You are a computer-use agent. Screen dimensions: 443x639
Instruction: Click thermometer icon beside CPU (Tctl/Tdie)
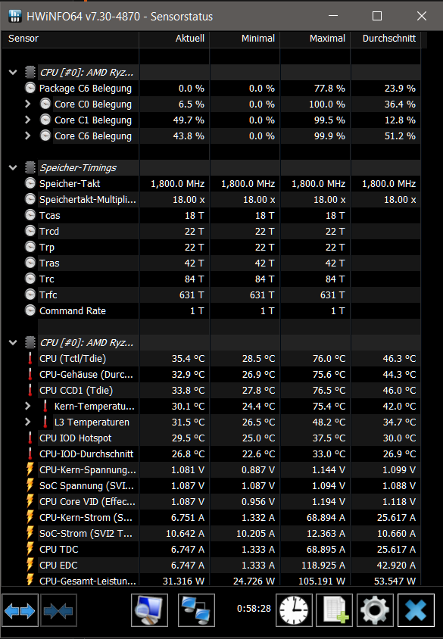(x=30, y=358)
